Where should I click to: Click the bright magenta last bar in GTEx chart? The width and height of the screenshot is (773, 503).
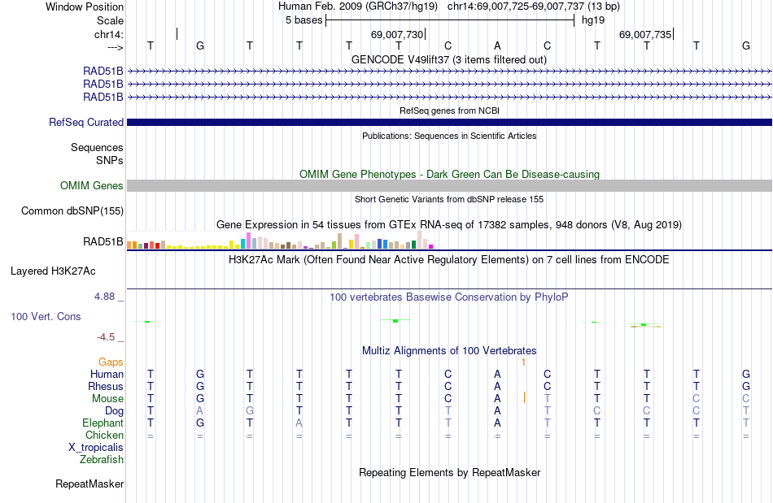[x=431, y=246]
